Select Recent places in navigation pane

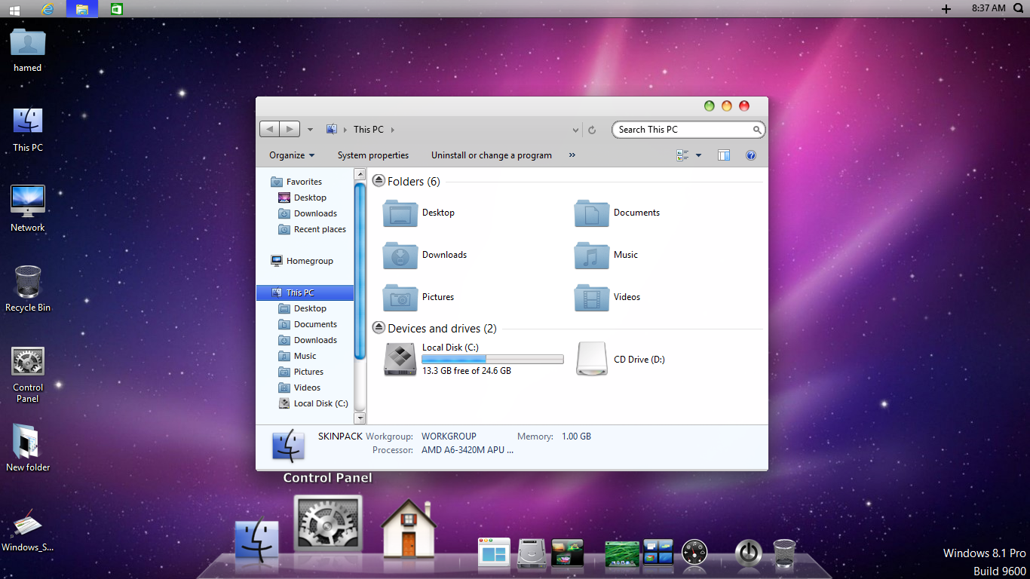pos(312,229)
